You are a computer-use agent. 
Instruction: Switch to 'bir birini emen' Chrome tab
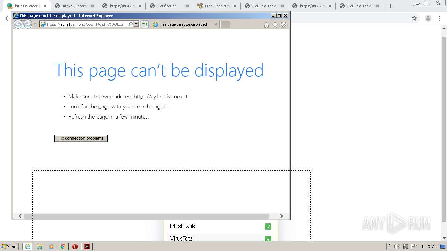27,6
